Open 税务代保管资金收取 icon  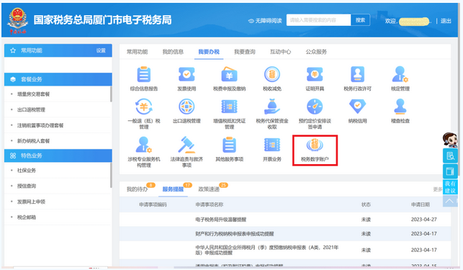pos(272,107)
